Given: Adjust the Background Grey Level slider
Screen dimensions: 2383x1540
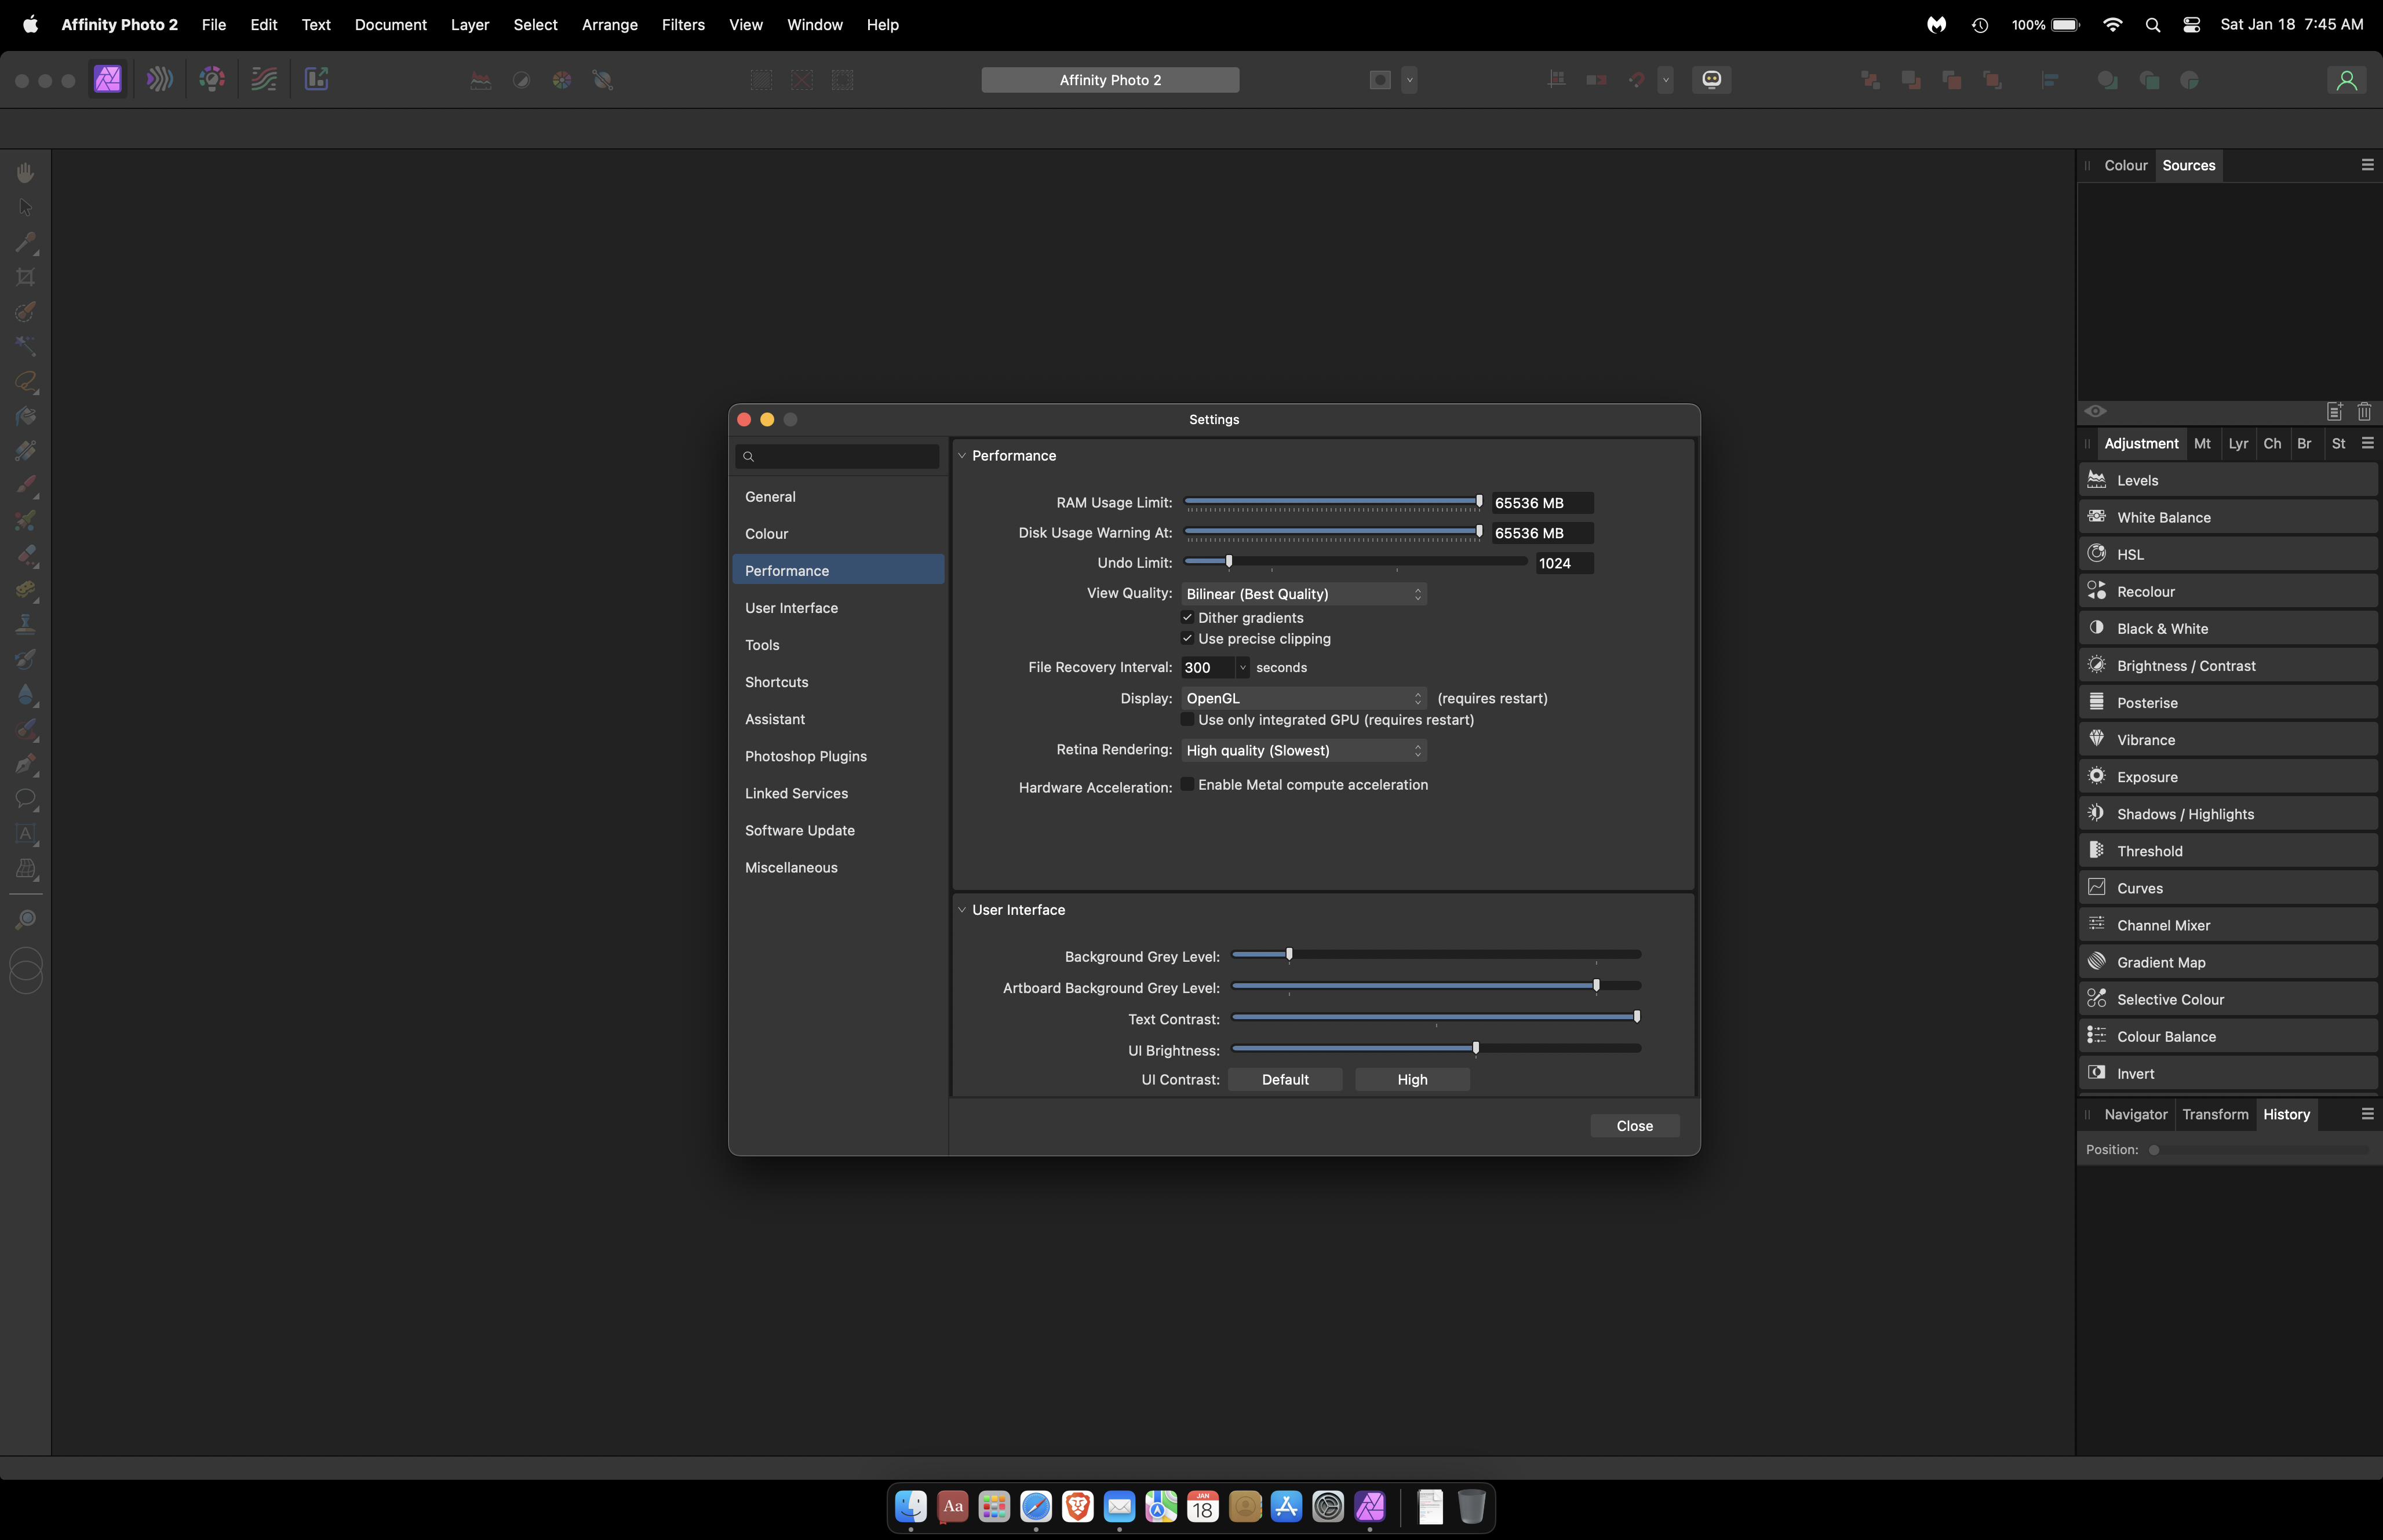Looking at the screenshot, I should click(1289, 954).
